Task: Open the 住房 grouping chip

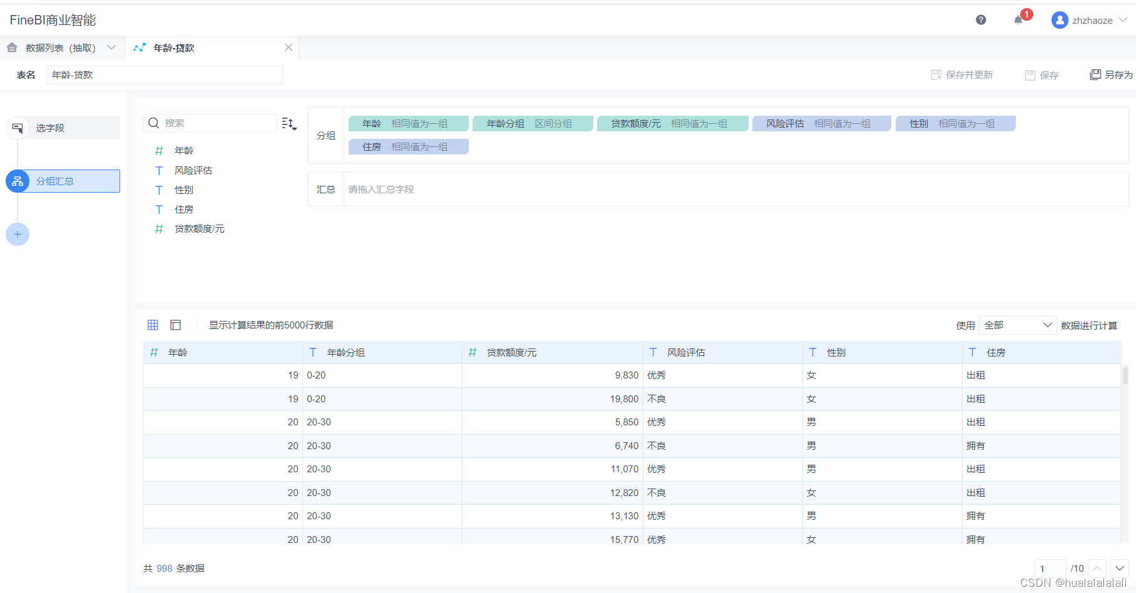Action: (408, 147)
